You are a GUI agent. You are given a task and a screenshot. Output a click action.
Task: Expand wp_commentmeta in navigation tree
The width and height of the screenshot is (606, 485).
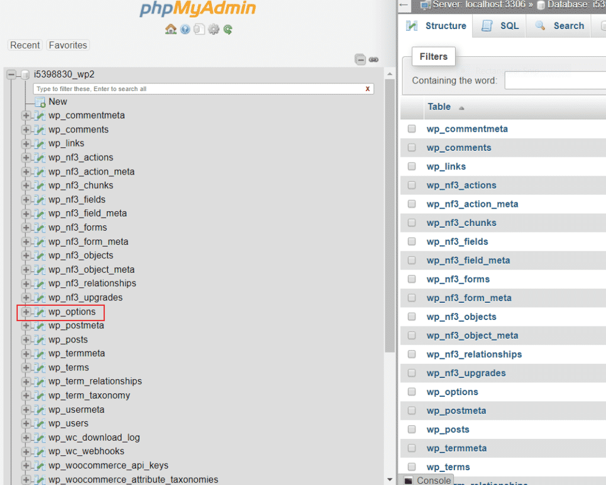point(26,115)
